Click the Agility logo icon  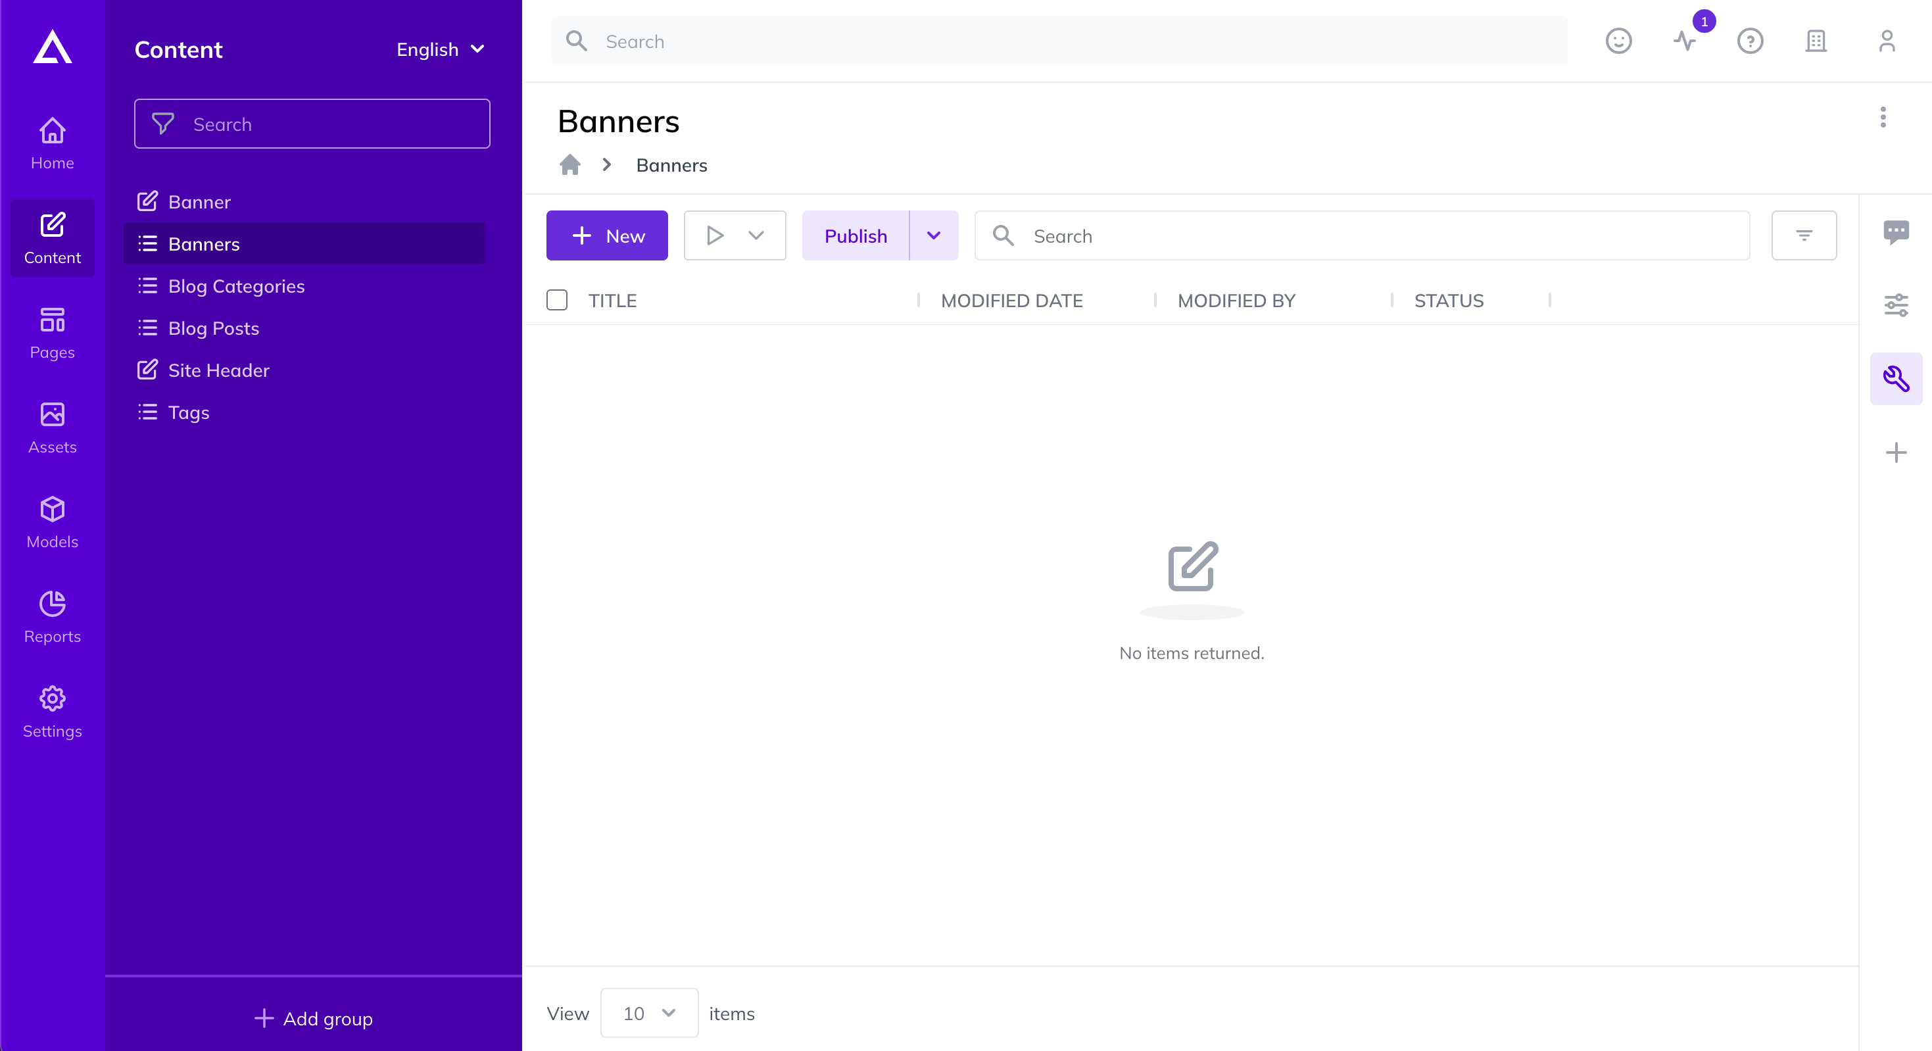53,47
